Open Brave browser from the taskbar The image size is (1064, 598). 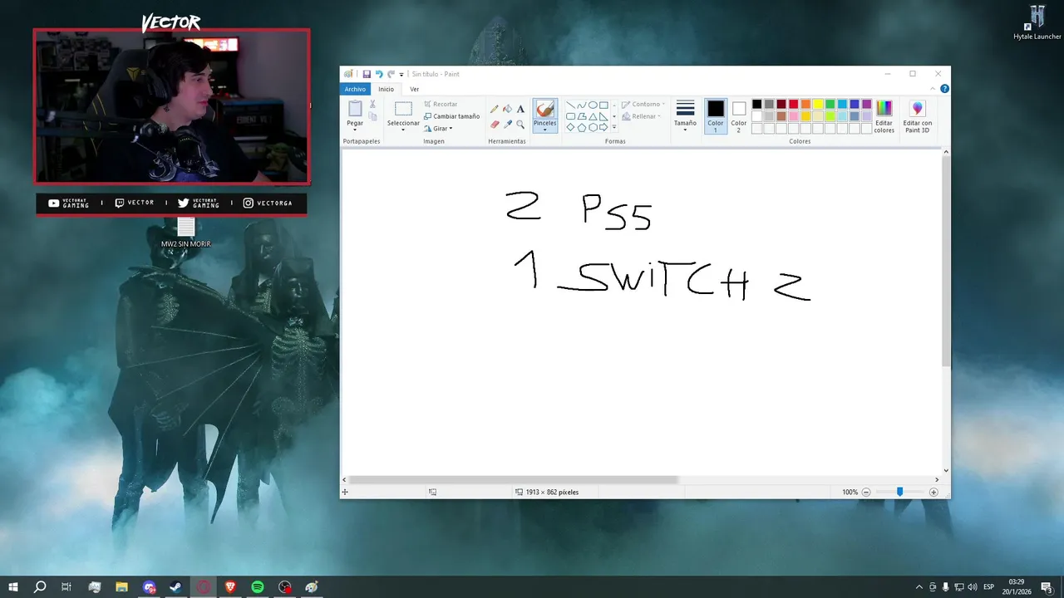pos(230,587)
